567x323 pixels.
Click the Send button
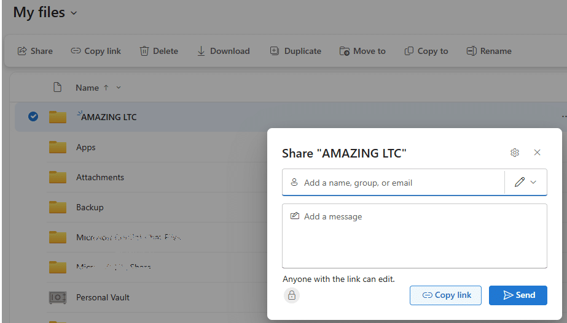coord(518,295)
